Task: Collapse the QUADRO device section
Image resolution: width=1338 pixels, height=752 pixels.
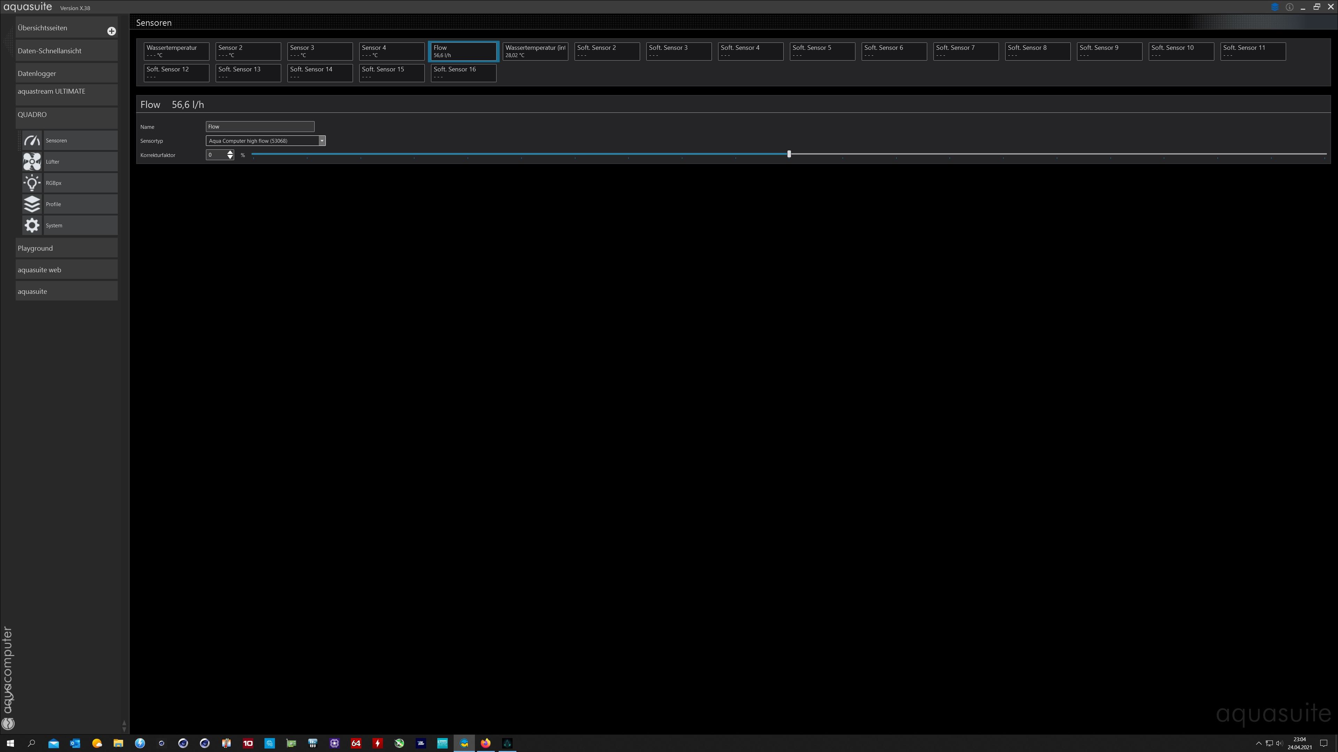Action: [x=67, y=115]
